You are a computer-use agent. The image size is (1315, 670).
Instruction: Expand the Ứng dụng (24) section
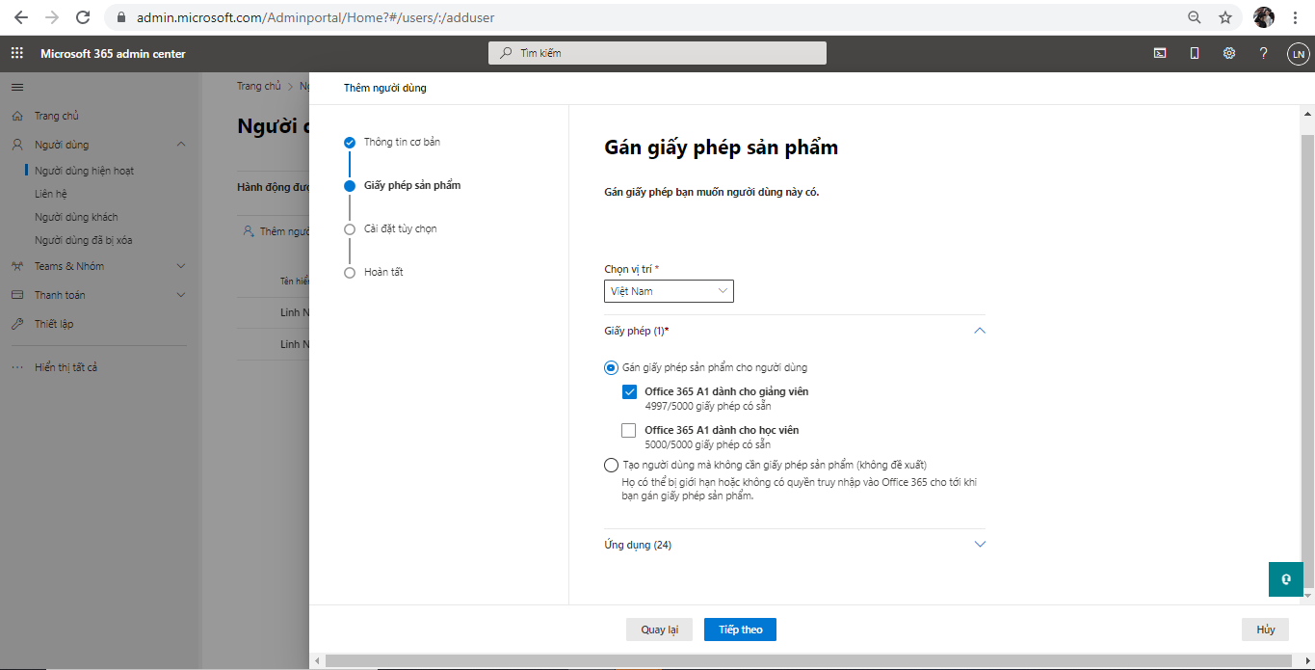coord(980,545)
